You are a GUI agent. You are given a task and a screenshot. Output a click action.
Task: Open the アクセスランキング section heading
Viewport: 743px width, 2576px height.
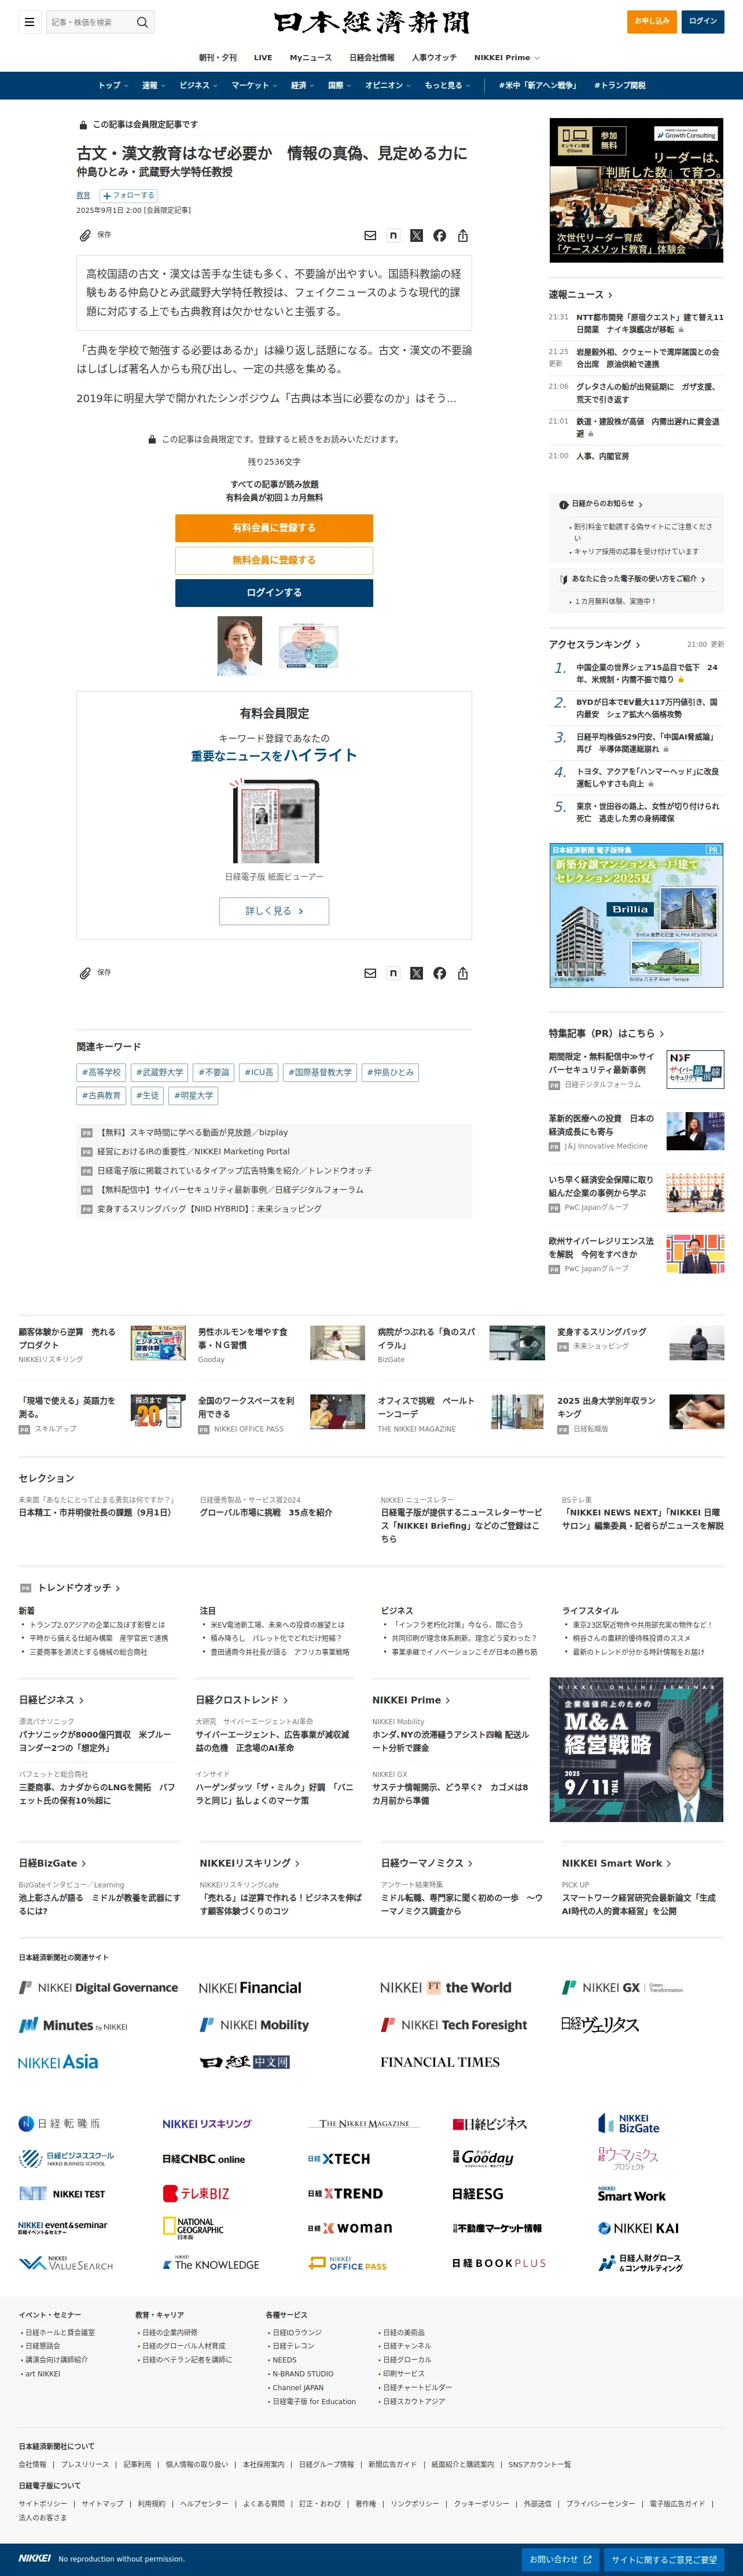pyautogui.click(x=594, y=644)
